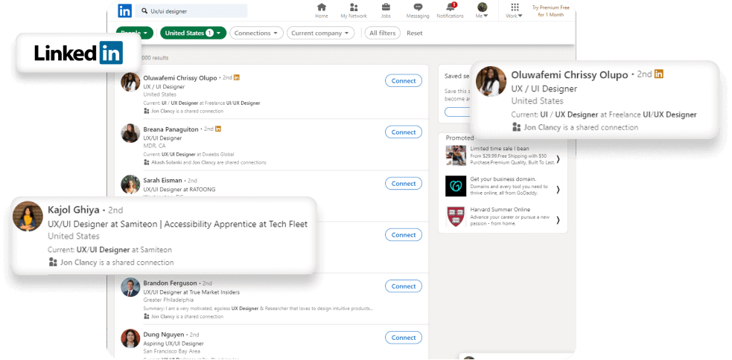Image resolution: width=732 pixels, height=360 pixels.
Task: Click Sarah Eisman's profile photo
Action: coord(130,184)
